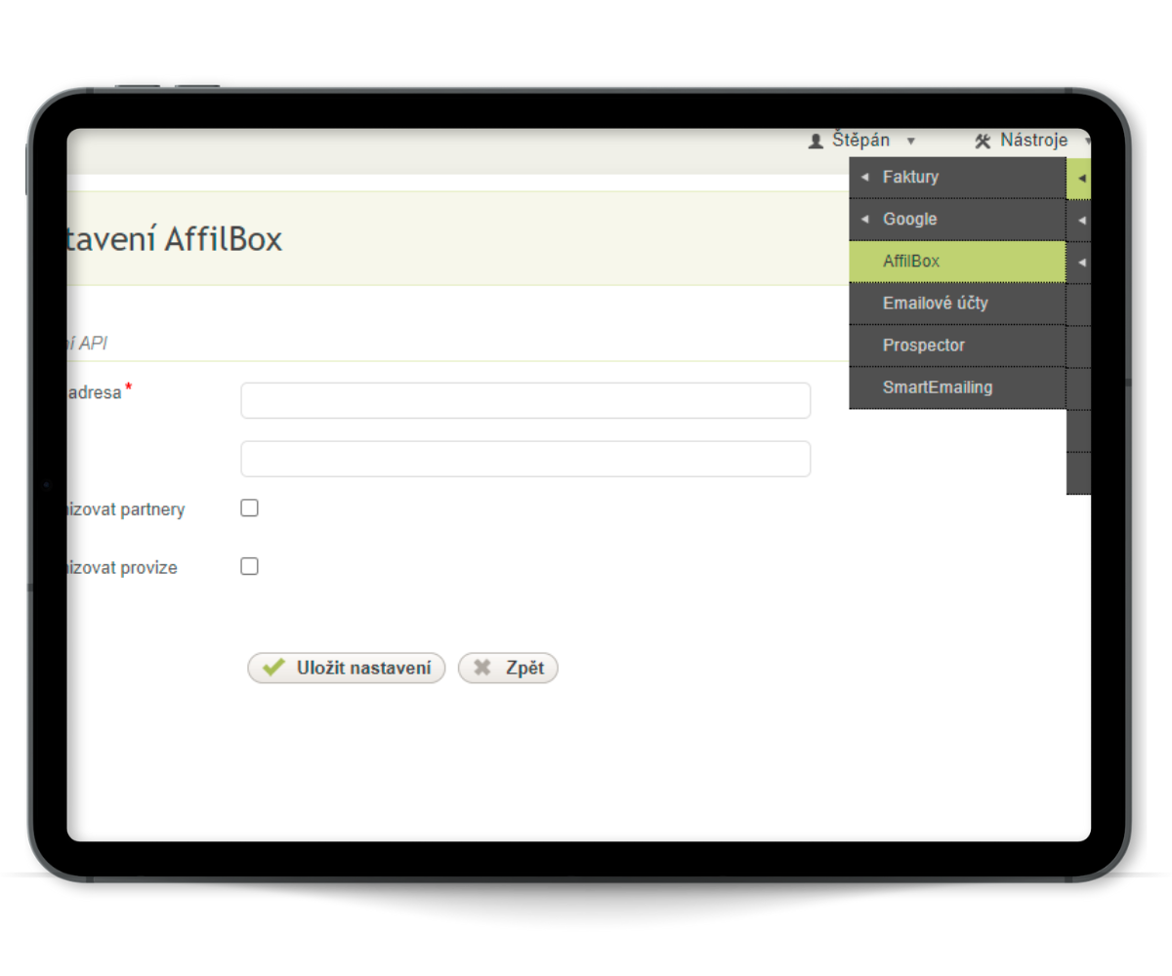
Task: Open the Štěpán user menu
Action: (861, 141)
